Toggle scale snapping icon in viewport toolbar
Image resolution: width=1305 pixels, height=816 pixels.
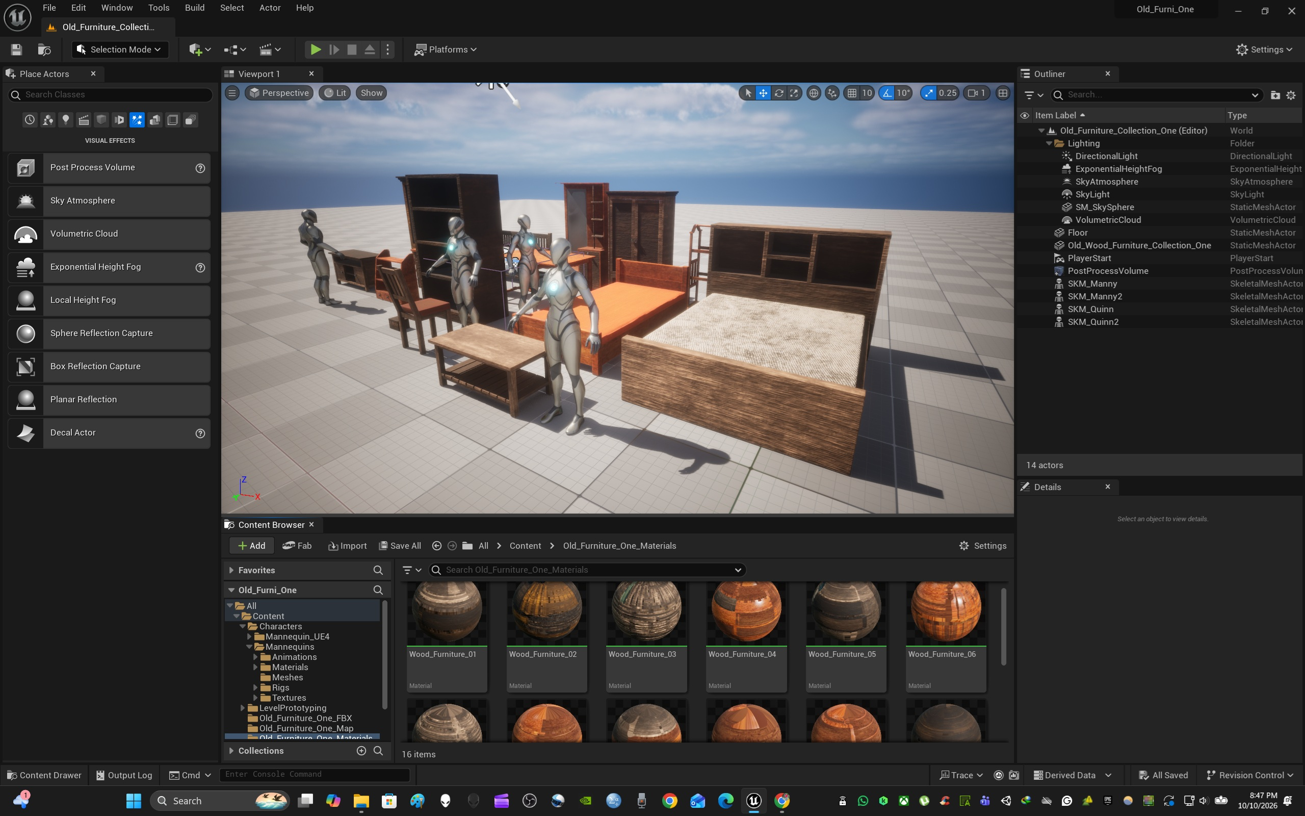(929, 93)
